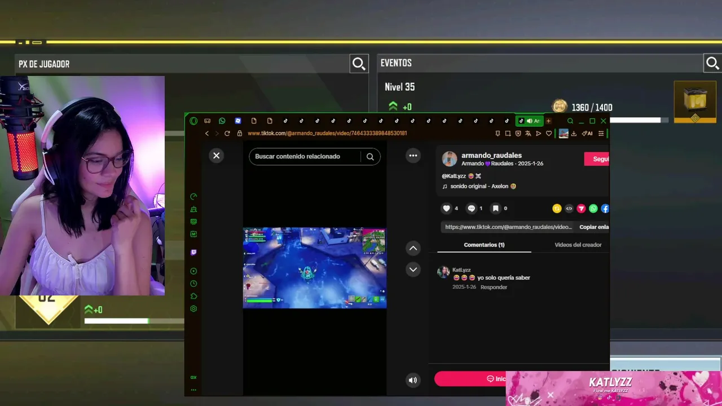722x406 pixels.
Task: Search in 'EVENTOS' panel magnifier
Action: [x=712, y=63]
